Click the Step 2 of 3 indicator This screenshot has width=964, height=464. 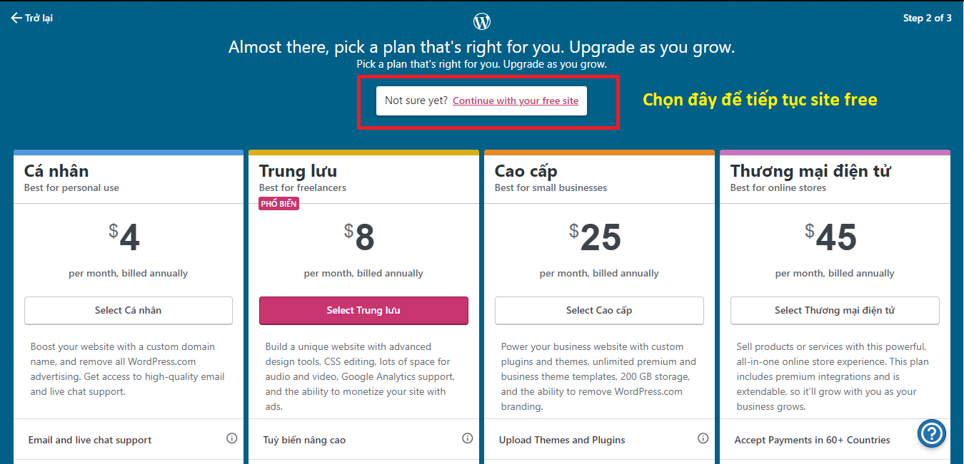pyautogui.click(x=927, y=18)
